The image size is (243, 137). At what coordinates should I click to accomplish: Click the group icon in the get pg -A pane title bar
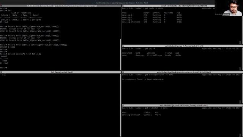[x=123, y=46]
